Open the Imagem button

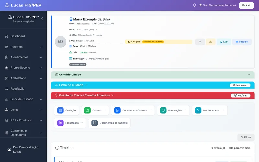[242, 42]
